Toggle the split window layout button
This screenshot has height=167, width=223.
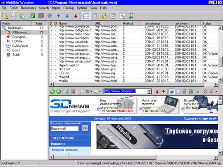click(86, 16)
